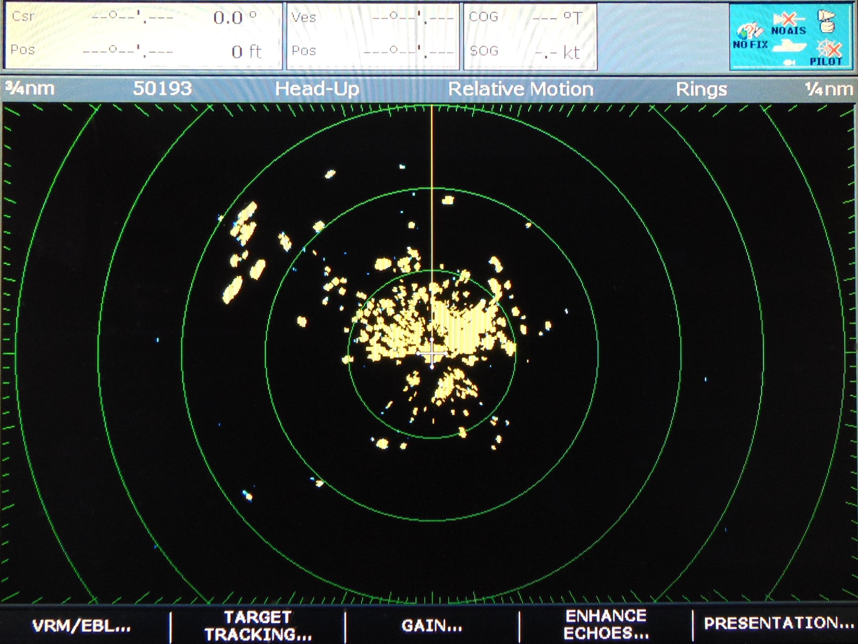Tap the NO AIS crossed-out icon
858x644 pixels.
coord(789,24)
